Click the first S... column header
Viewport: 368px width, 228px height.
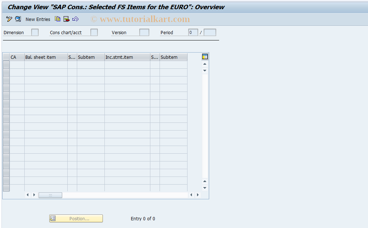72,57
